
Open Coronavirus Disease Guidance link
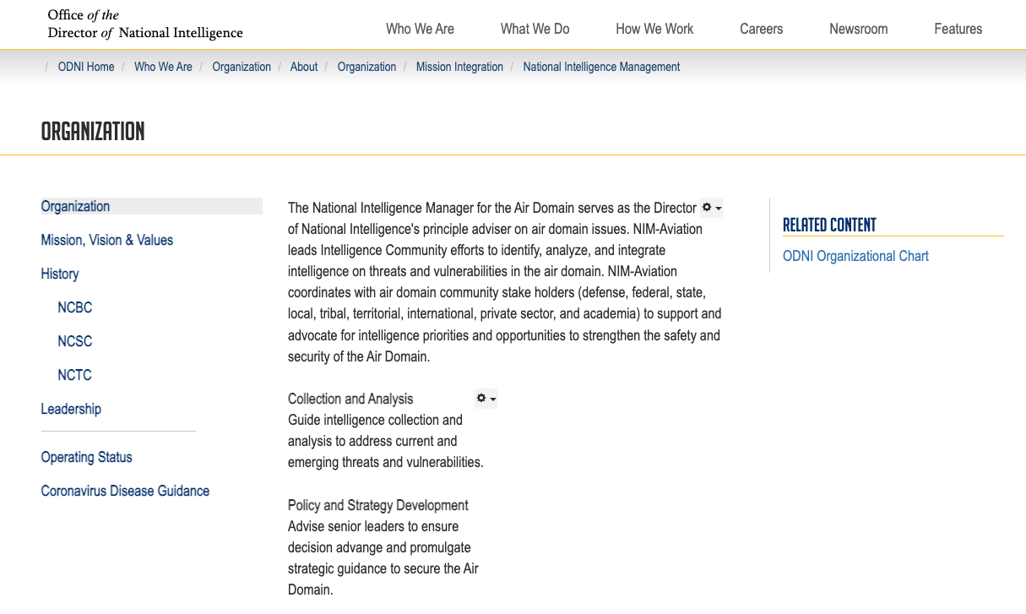pos(125,491)
